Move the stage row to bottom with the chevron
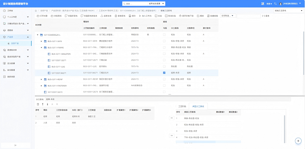Image resolution: width=305 pixels, height=149 pixels. point(57,104)
